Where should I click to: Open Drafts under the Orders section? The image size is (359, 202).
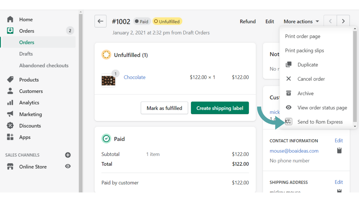click(x=26, y=54)
